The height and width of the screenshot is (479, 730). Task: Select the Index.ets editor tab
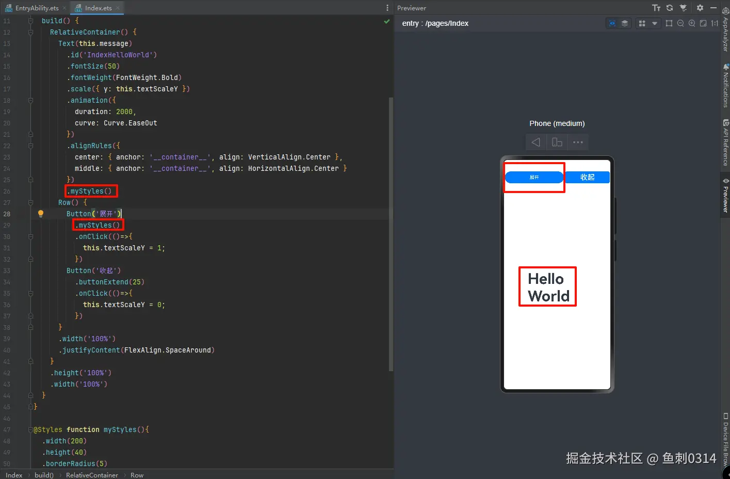98,8
